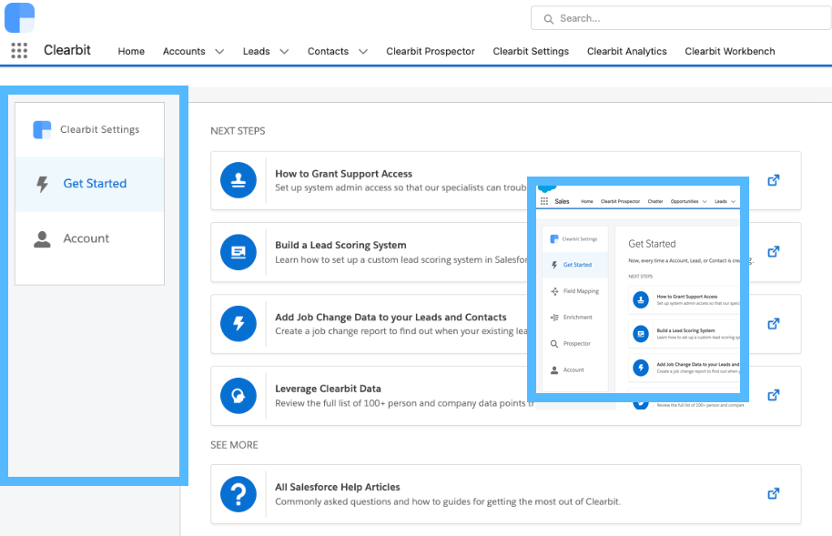Screen dimensions: 832x536
Task: Click the round lightning icon for Add Job Change Data
Action: (238, 324)
